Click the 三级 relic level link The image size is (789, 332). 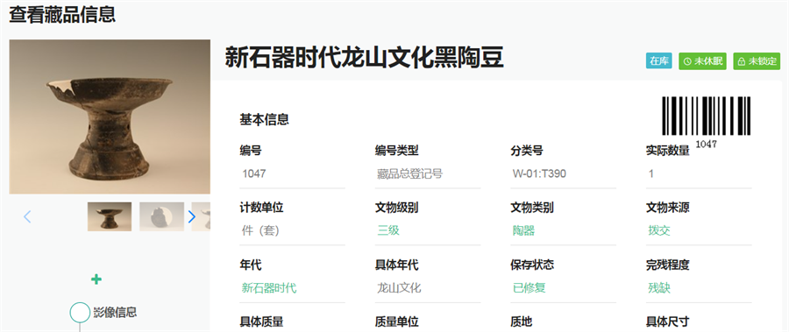388,231
